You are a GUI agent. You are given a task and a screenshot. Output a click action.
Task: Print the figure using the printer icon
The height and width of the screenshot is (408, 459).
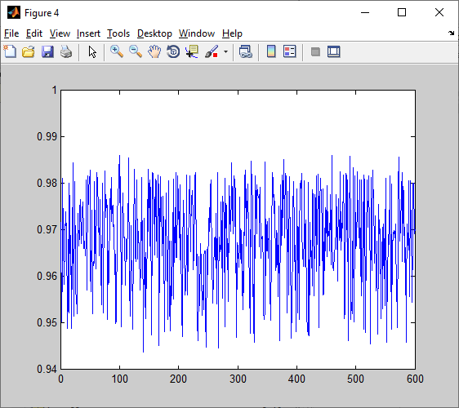66,51
